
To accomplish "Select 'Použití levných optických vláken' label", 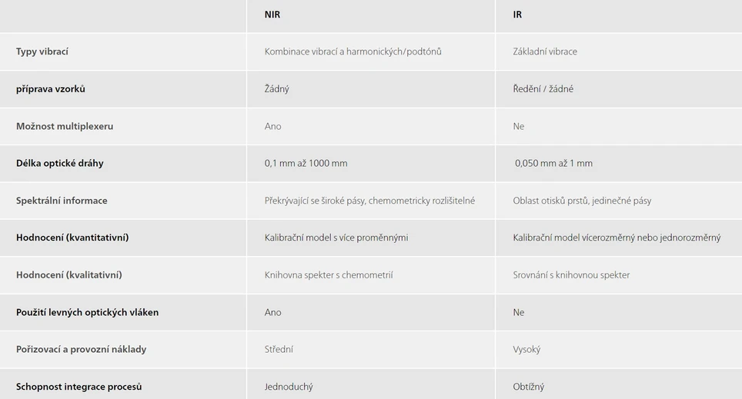I will pos(88,312).
